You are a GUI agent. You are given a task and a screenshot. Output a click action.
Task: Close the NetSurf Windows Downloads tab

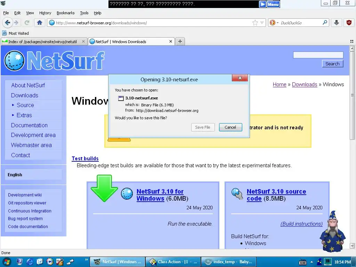tap(171, 42)
